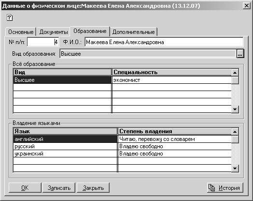The height and width of the screenshot is (201, 253).
Task: Select the украинский language row
Action: pyautogui.click(x=122, y=154)
